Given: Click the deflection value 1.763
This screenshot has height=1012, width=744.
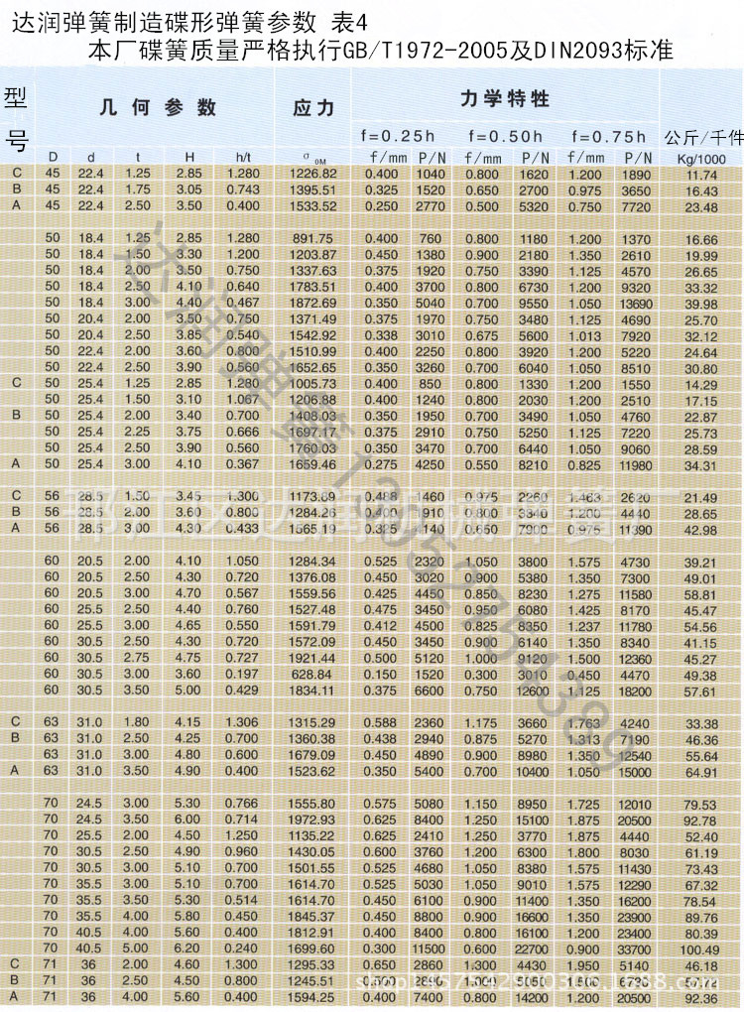Looking at the screenshot, I should coord(584,723).
